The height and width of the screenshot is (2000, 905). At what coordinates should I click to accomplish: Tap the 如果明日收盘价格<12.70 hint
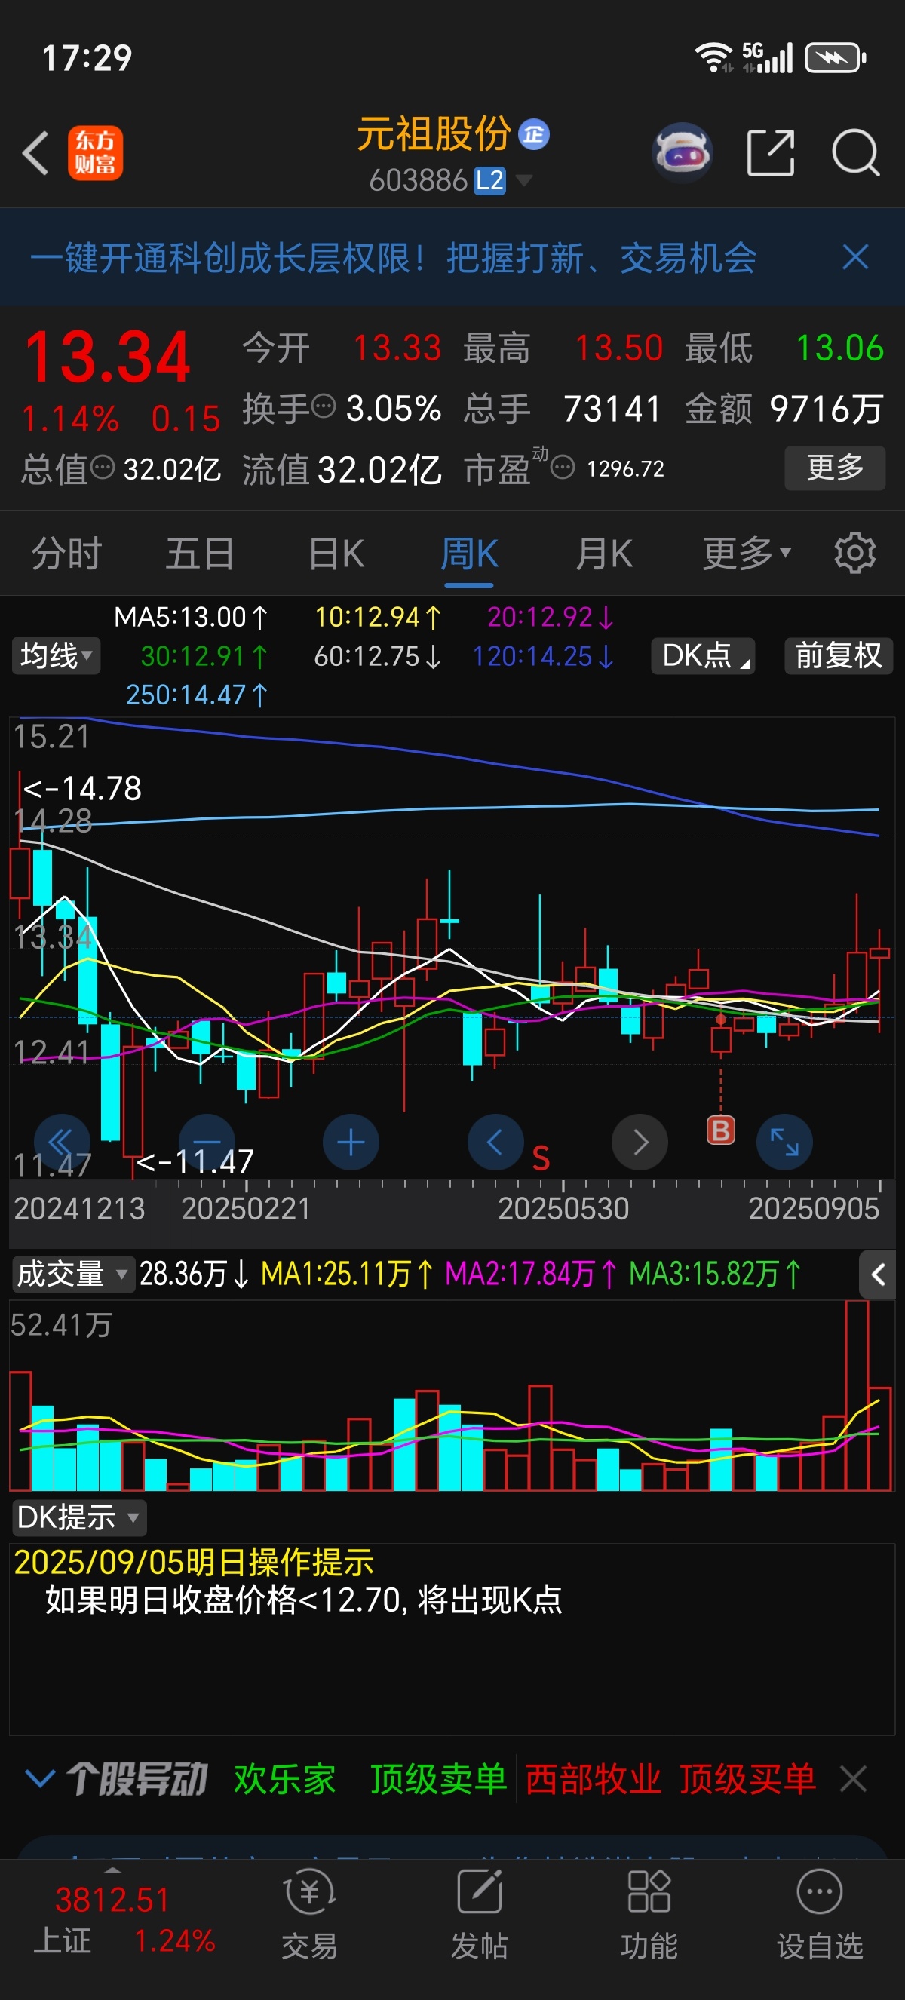pyautogui.click(x=303, y=1600)
